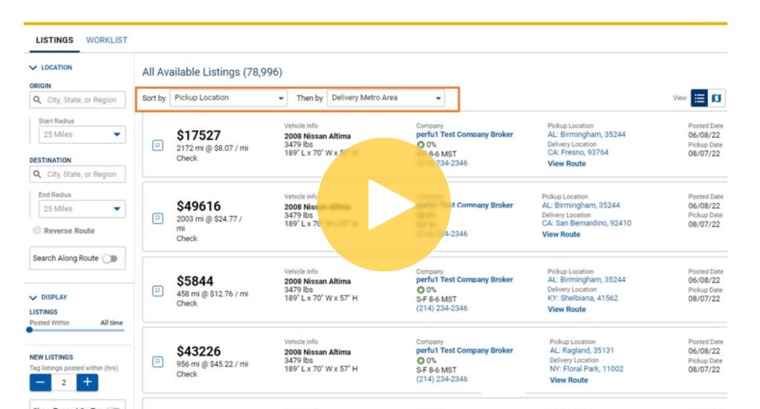Toggle Search Along Route switch
Viewport: 760px width, 409px height.
111,259
